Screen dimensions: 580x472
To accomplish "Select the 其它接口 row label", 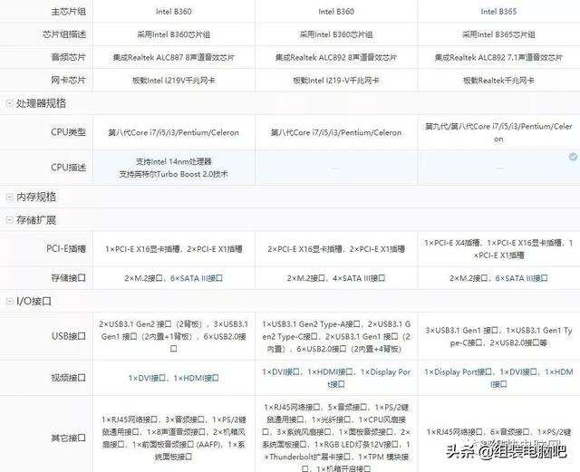I will pyautogui.click(x=69, y=438).
